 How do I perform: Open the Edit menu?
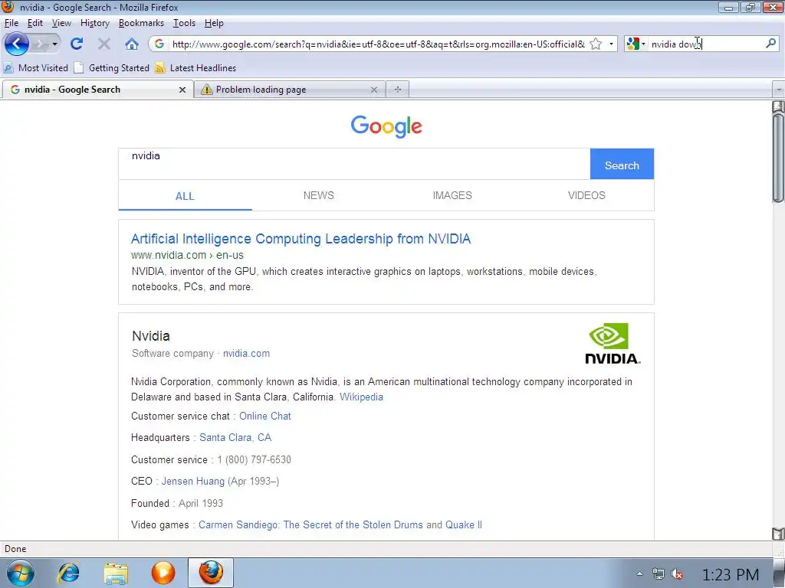coord(34,23)
